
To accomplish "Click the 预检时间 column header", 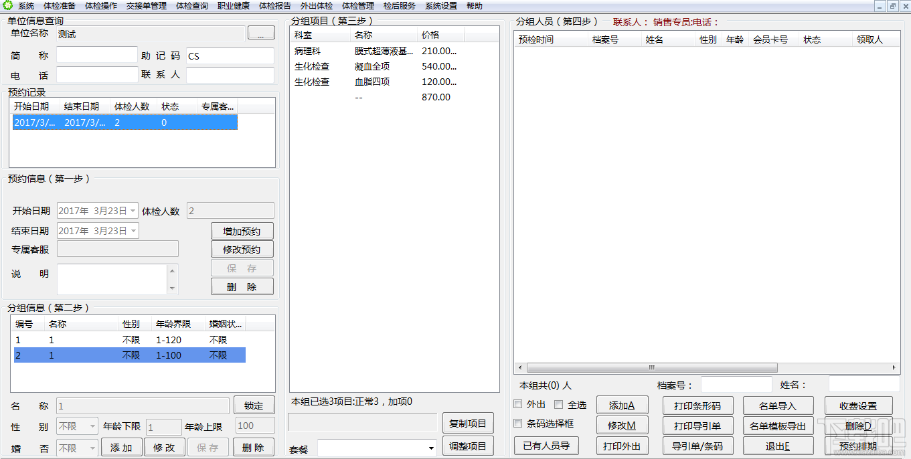I will (x=552, y=39).
